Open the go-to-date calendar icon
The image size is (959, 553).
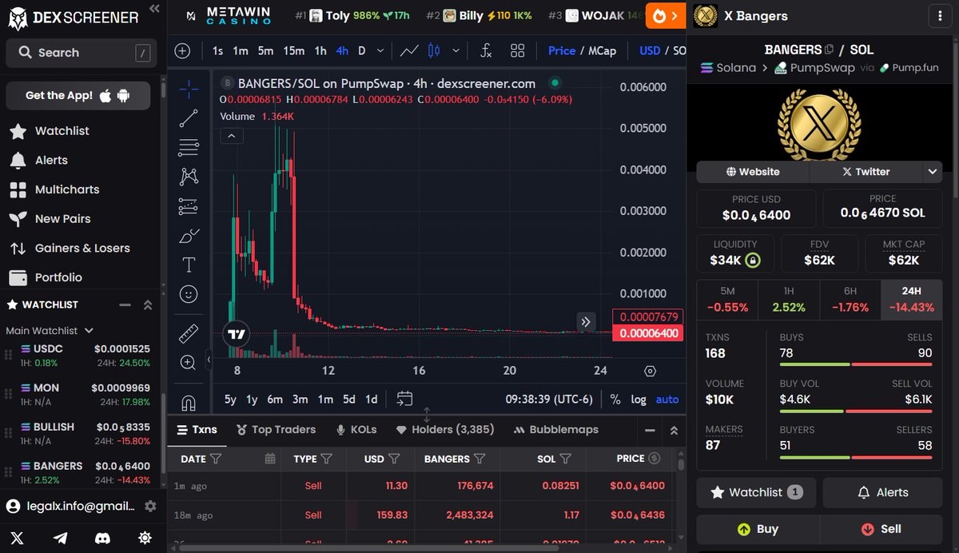point(404,399)
